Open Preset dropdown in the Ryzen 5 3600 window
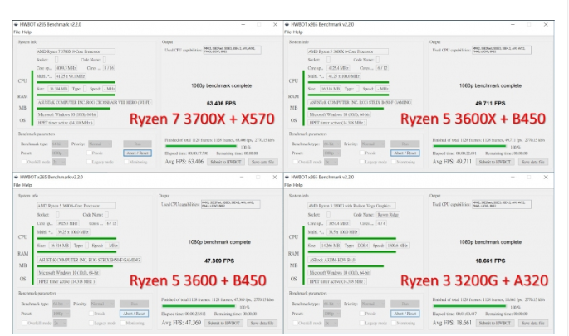 coord(61,314)
